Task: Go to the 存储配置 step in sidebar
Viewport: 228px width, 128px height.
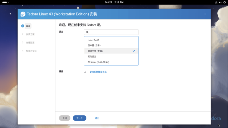Action: tap(30, 43)
